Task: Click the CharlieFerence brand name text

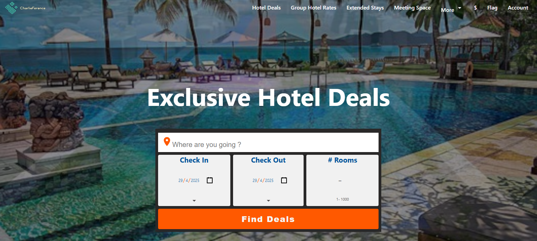Action: (33, 8)
